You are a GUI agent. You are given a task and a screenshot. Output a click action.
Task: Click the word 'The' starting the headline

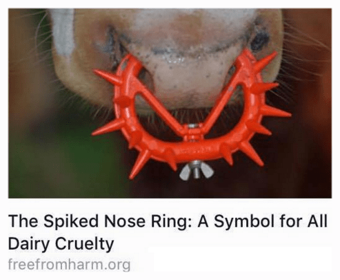coord(23,221)
